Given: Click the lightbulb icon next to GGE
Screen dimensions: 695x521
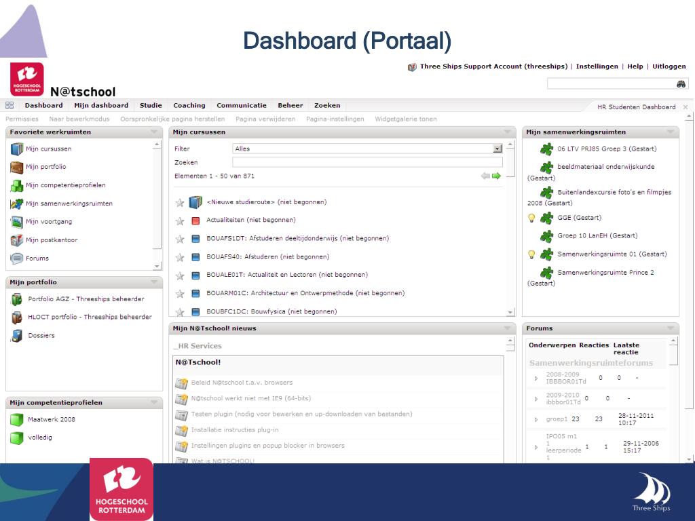Looking at the screenshot, I should pyautogui.click(x=531, y=218).
